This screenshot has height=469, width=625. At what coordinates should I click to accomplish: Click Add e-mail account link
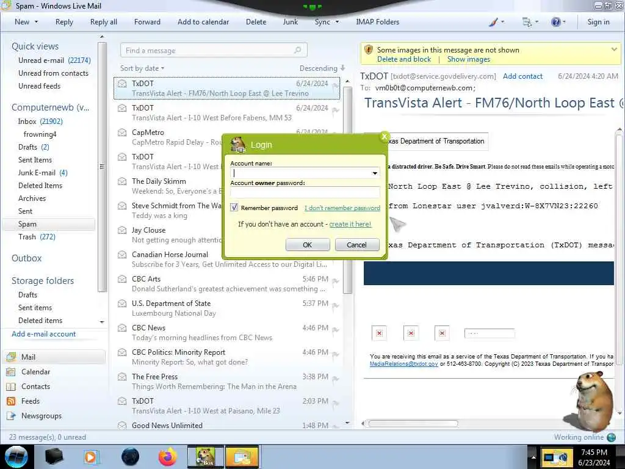coord(43,334)
